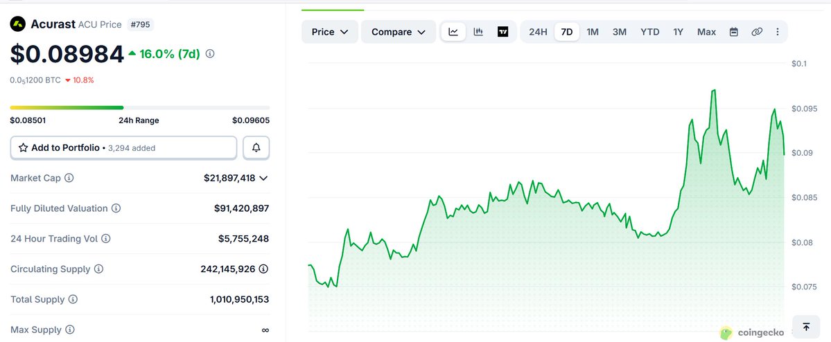Click the 0.0₅1200 BTC price text

click(x=35, y=80)
